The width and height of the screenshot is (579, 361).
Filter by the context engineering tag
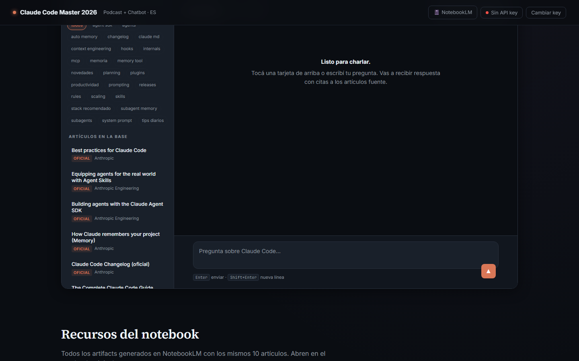[91, 49]
